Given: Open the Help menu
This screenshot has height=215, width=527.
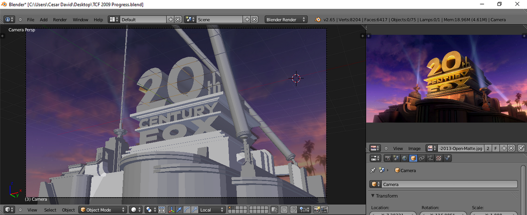Looking at the screenshot, I should (98, 19).
